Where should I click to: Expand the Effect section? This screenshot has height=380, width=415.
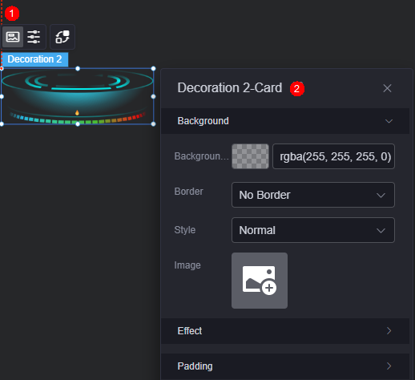tap(285, 331)
